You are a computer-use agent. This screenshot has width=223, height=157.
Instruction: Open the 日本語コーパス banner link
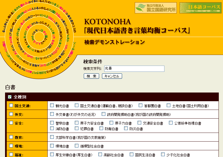[x=201, y=8]
